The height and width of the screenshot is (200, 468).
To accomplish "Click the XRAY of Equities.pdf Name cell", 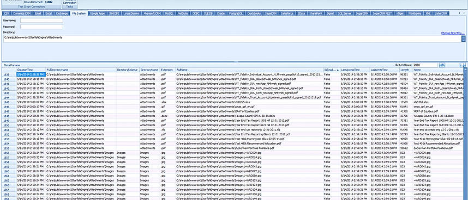I will pos(439,111).
